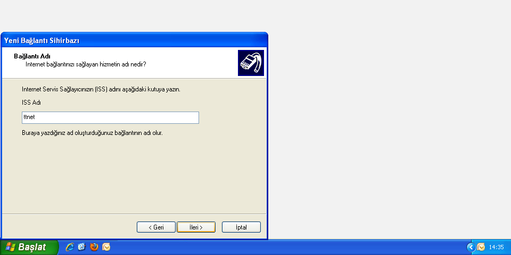Image resolution: width=511 pixels, height=255 pixels.
Task: Click inside the ISS Adı text field
Action: click(x=111, y=117)
